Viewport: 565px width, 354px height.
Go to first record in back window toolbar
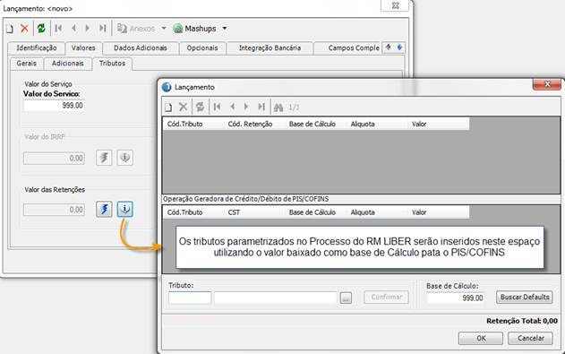pyautogui.click(x=58, y=28)
